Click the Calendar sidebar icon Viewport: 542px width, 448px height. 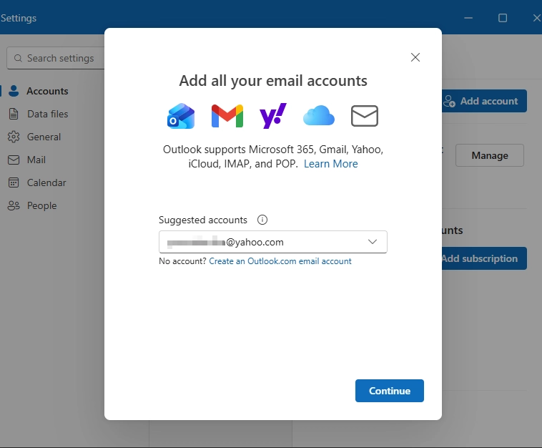(x=14, y=182)
